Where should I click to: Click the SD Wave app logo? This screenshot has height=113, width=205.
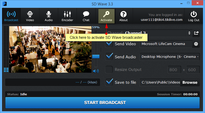click(x=5, y=4)
